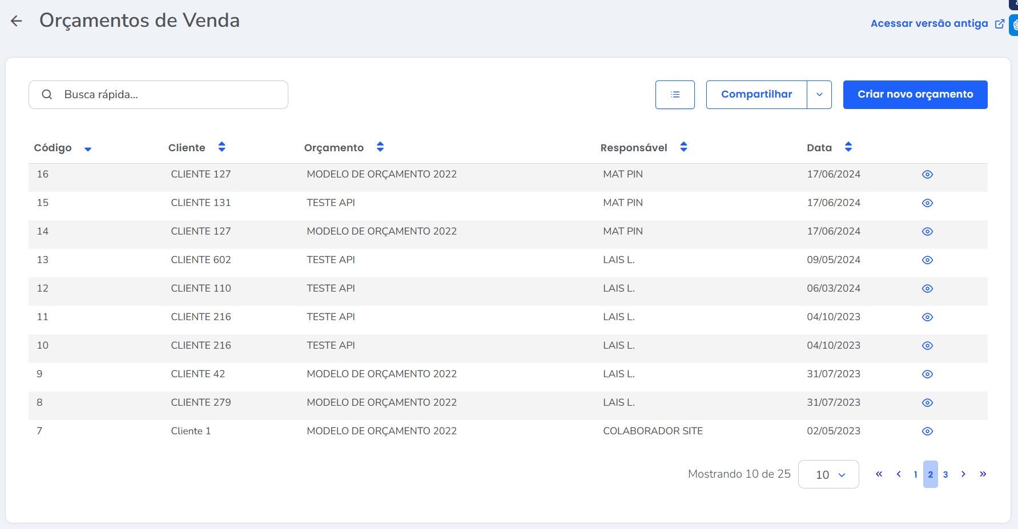Go to the next page arrow
The width and height of the screenshot is (1018, 529).
pos(963,474)
